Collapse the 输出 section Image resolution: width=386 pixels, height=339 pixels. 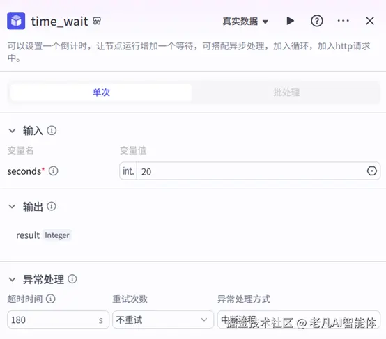[12, 207]
